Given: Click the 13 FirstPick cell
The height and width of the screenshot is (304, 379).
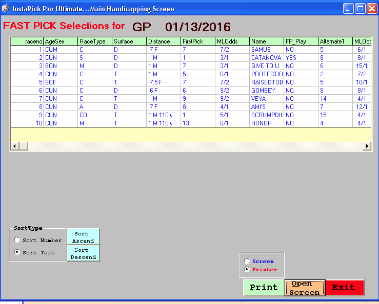Looking at the screenshot, I should (198, 123).
